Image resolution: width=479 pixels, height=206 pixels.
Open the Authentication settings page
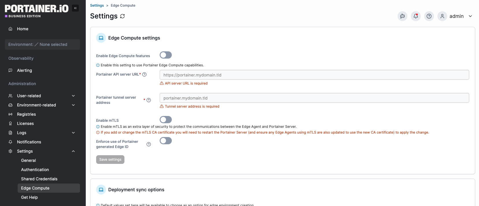[x=35, y=170]
